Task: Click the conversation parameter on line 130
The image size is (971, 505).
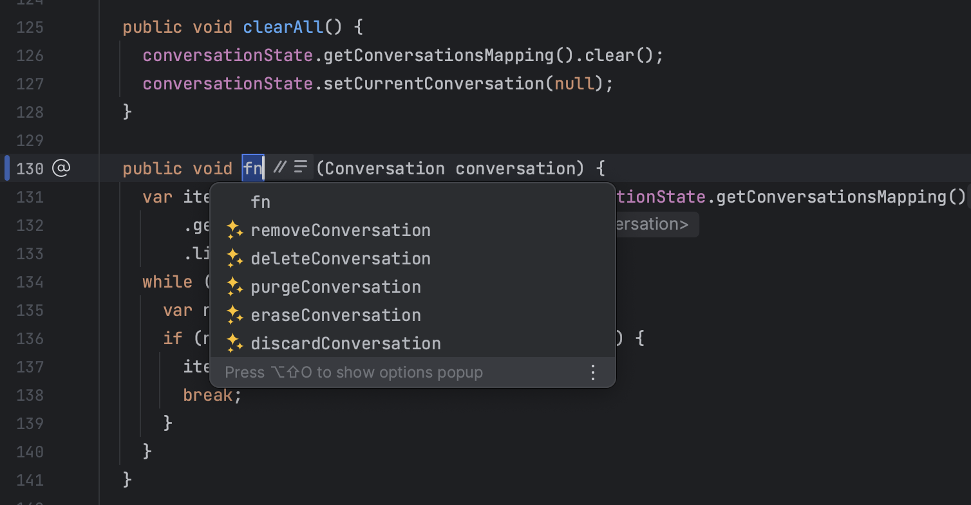Action: click(514, 169)
